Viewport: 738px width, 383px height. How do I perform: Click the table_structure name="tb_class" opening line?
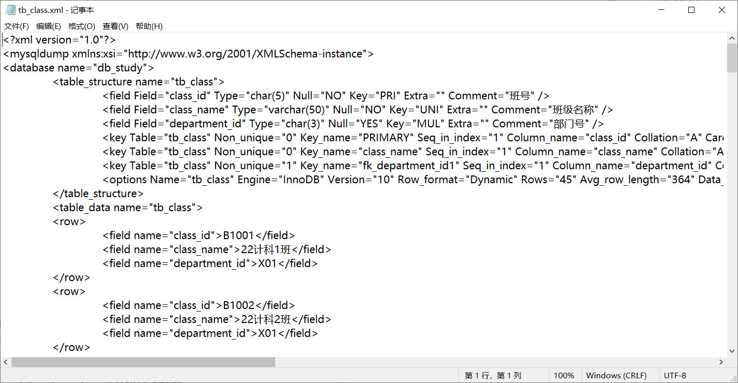click(138, 82)
